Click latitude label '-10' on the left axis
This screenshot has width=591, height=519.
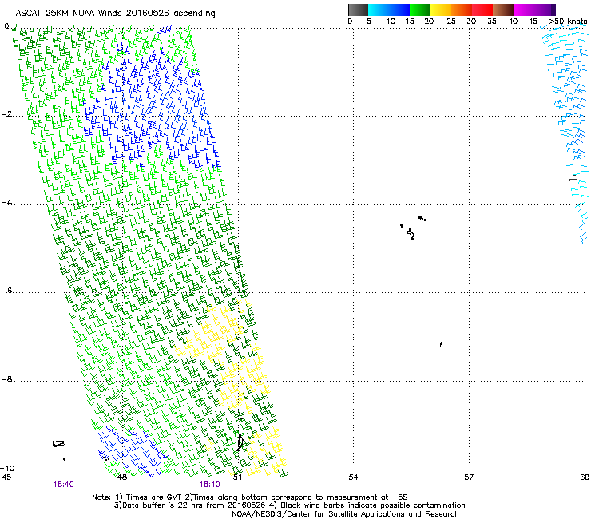coord(7,468)
